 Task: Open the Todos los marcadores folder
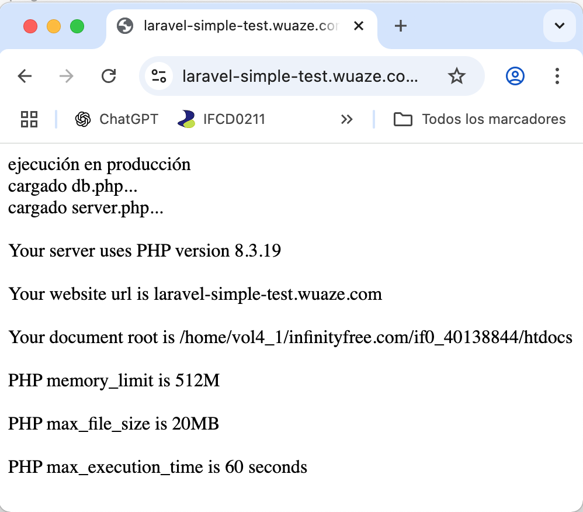coord(480,119)
